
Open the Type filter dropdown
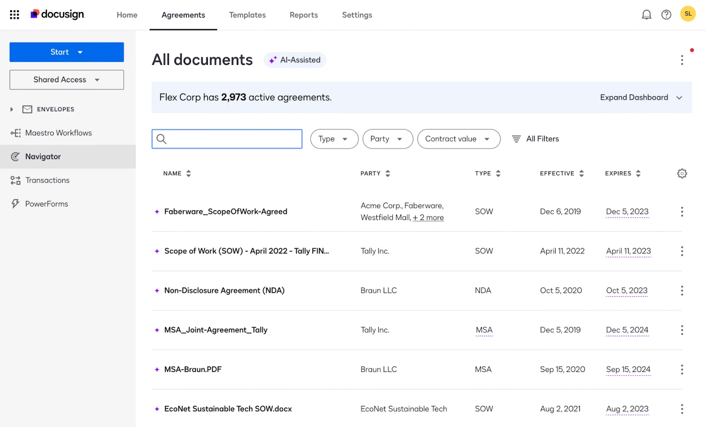334,139
